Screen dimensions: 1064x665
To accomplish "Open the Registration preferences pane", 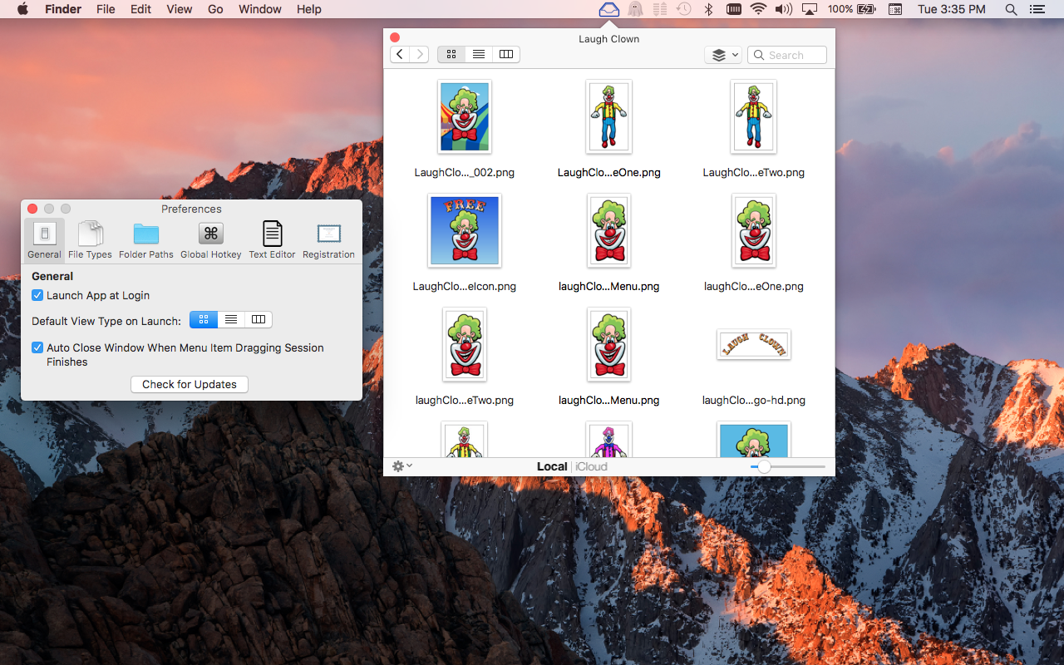I will tap(328, 239).
